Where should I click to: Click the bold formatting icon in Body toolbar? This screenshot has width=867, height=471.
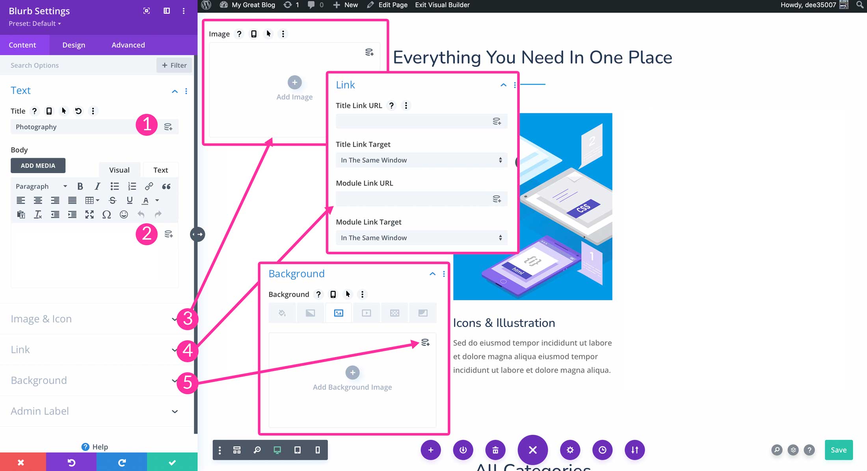[x=80, y=186]
